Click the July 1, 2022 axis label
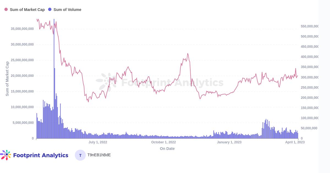The image size is (330, 173). (98, 142)
